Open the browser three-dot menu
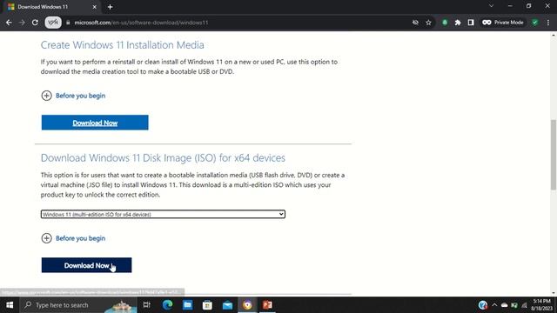This screenshot has width=557, height=313. (548, 23)
